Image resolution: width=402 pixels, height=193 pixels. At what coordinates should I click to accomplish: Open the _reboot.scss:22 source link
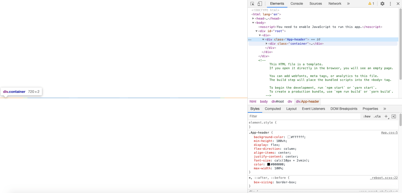coord(384,178)
